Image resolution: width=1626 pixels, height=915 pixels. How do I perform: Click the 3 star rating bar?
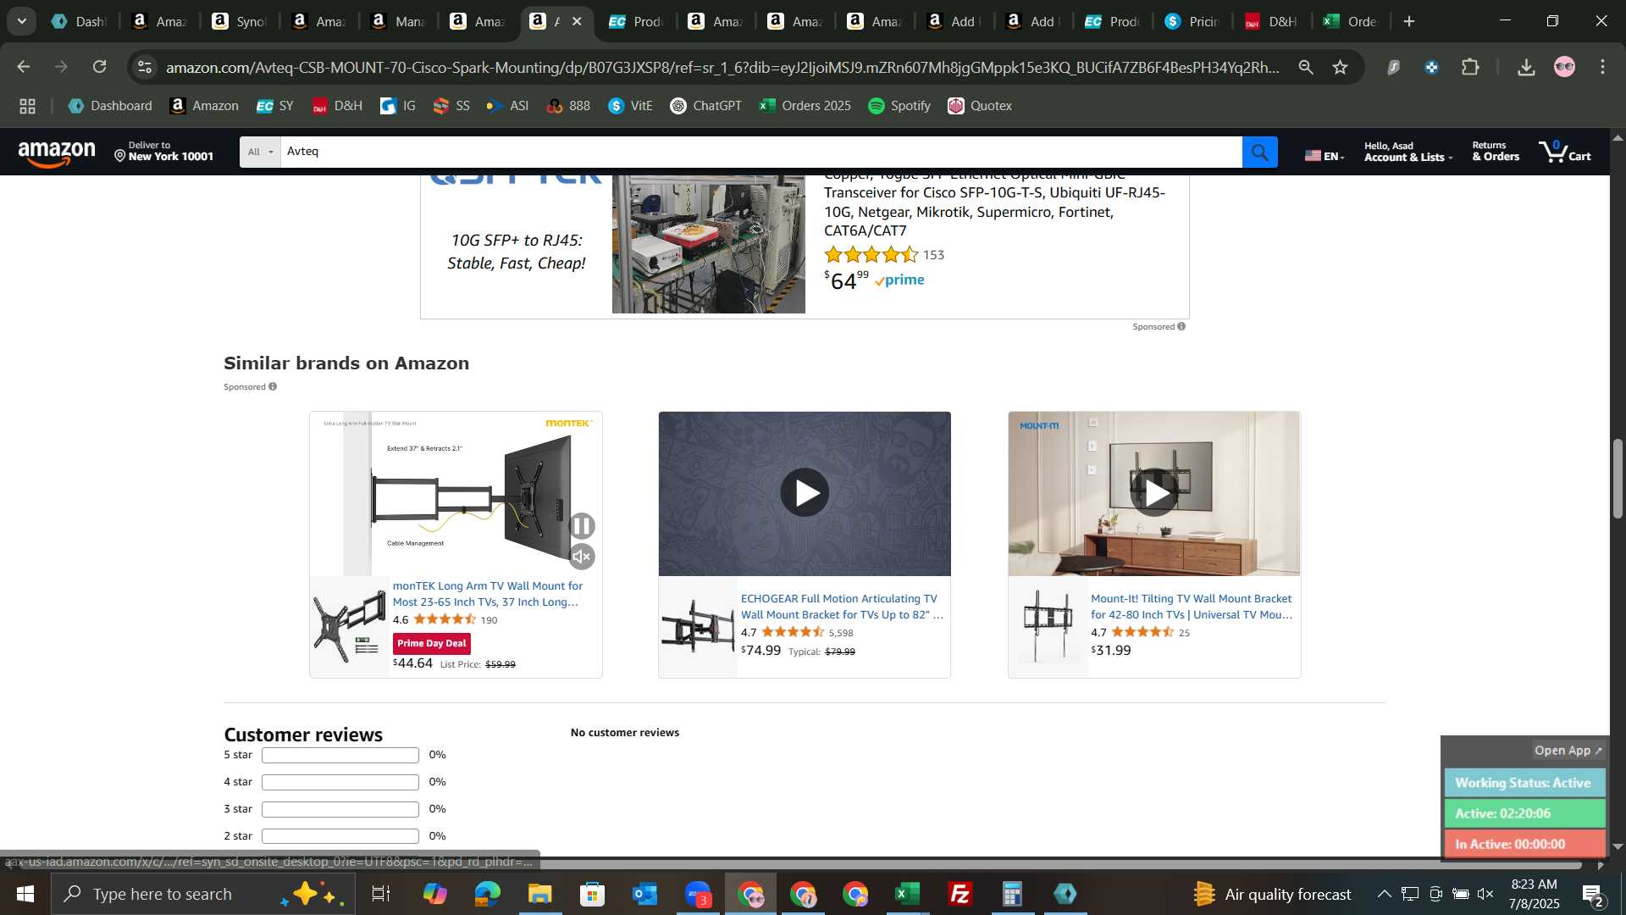340,809
